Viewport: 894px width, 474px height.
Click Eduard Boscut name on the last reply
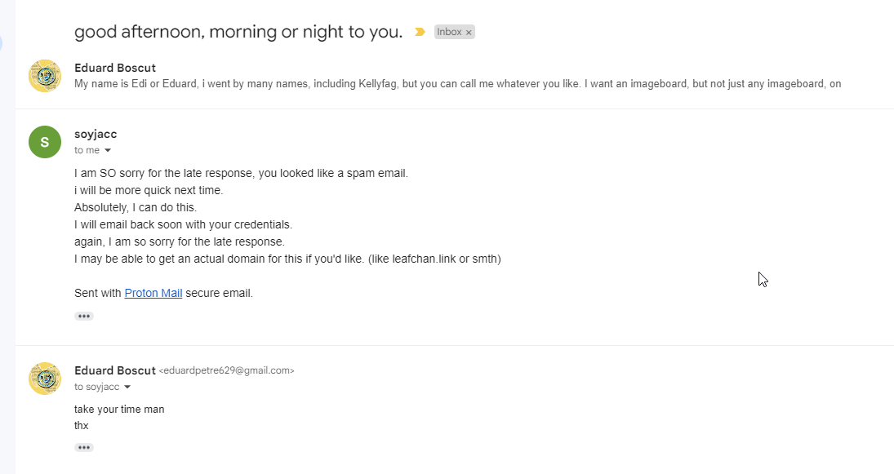tap(114, 370)
